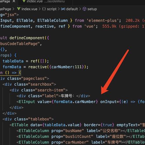Click the Vue icon on index.vue tab

pos(24,1)
